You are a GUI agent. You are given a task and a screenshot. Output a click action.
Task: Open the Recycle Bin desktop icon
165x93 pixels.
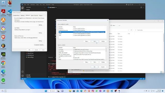click(3, 4)
